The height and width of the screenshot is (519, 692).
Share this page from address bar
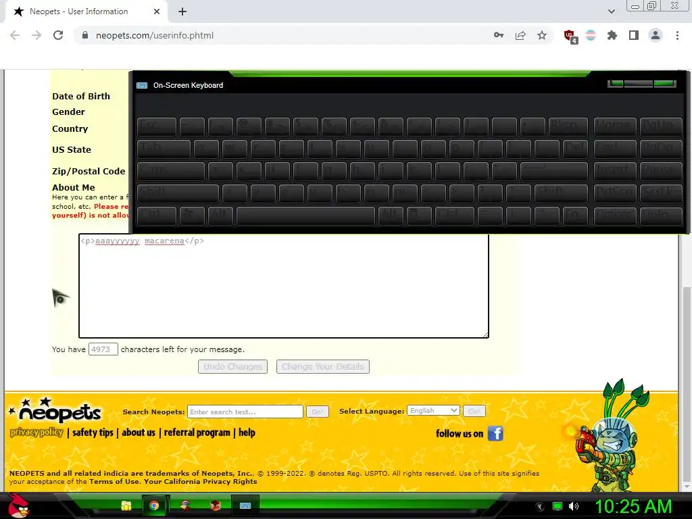click(x=520, y=35)
